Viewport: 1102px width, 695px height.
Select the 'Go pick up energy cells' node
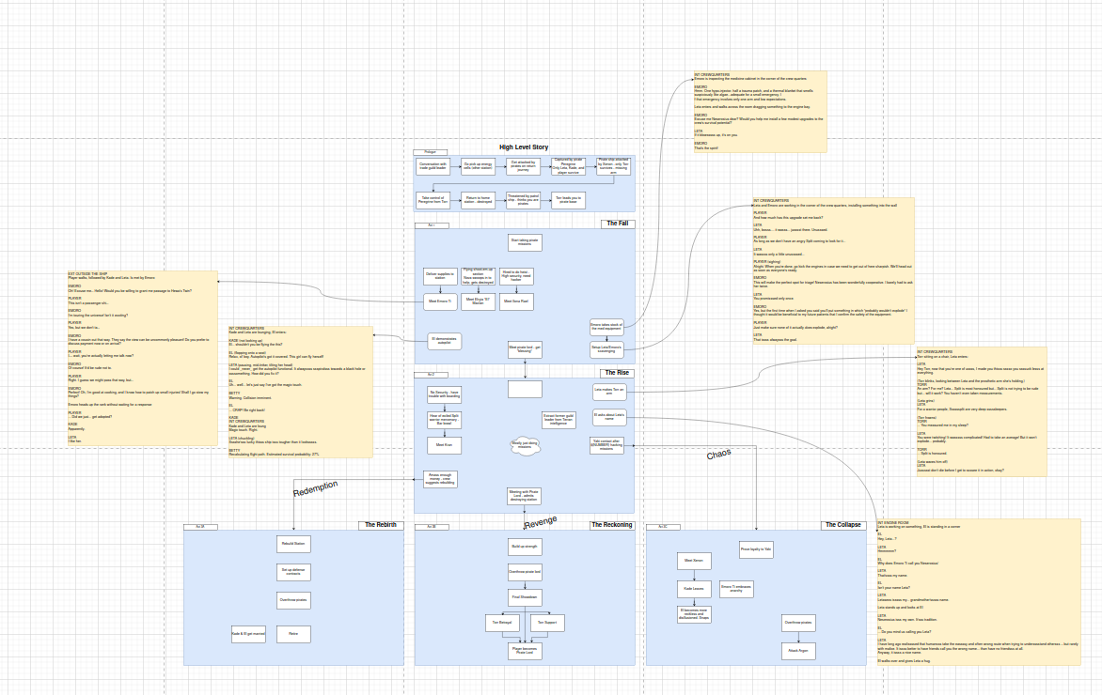pos(478,166)
